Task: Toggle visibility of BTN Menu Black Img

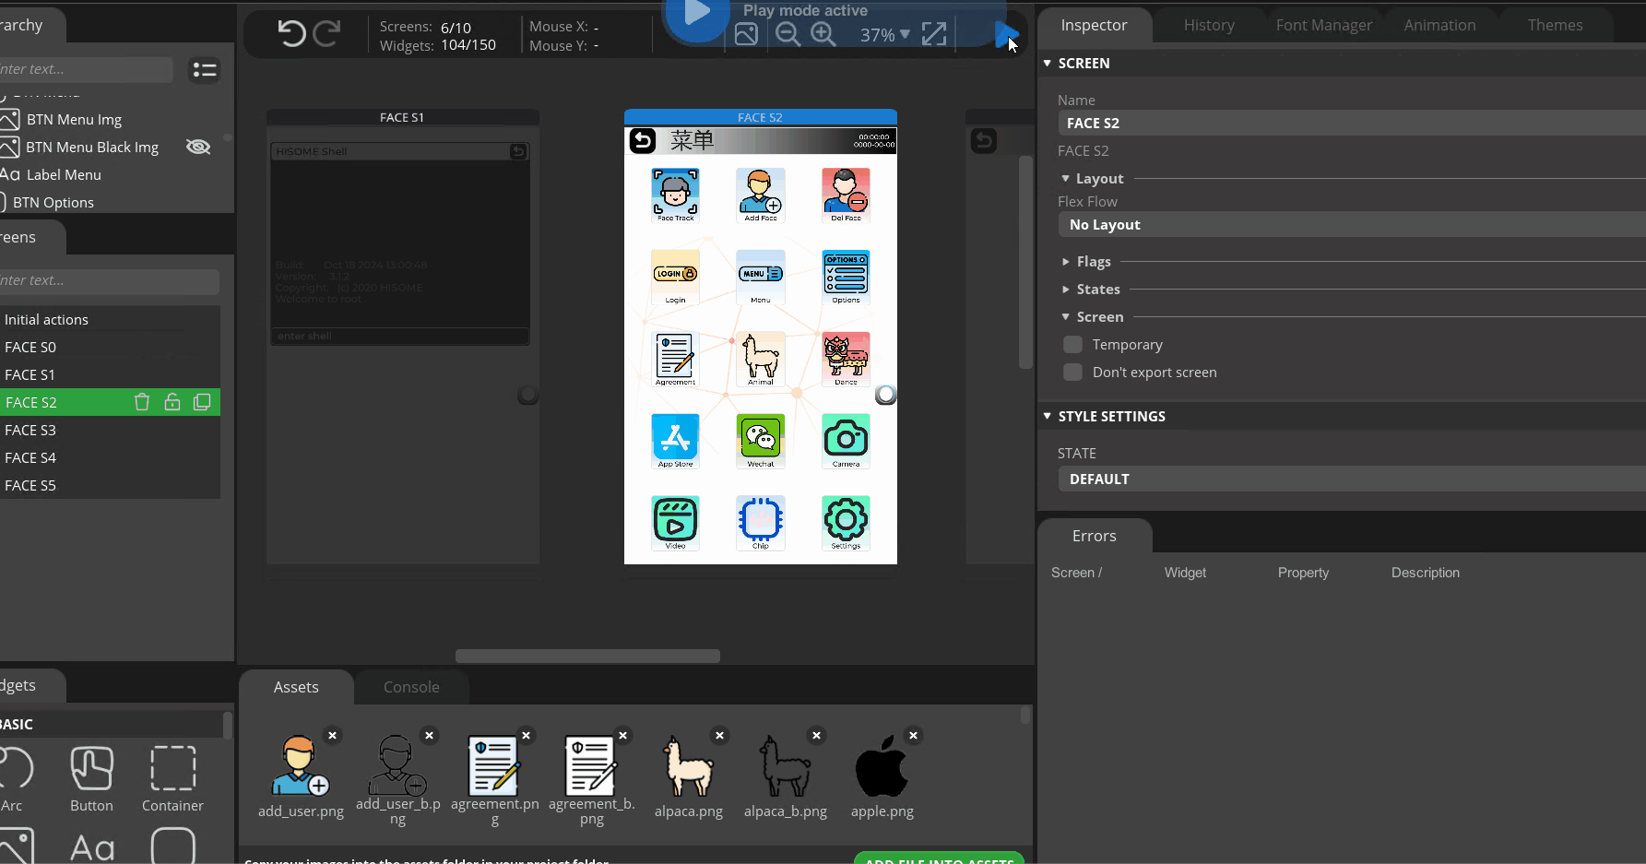Action: 197,147
